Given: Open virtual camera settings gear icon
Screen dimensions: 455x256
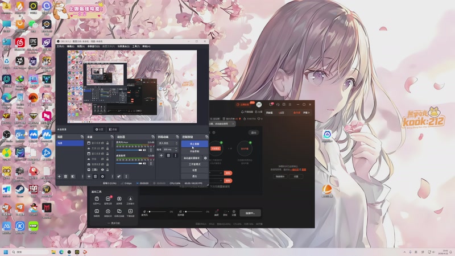Looking at the screenshot, I should [x=205, y=158].
